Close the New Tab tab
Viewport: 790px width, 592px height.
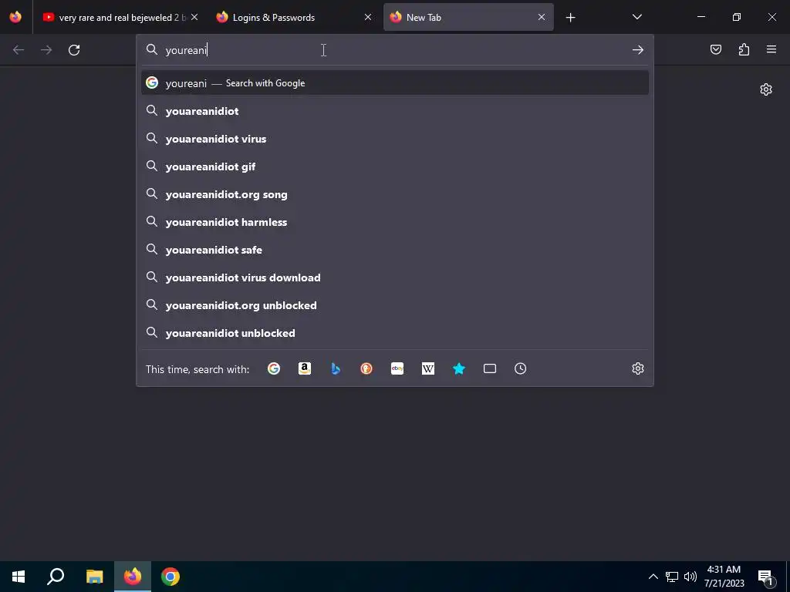542,17
